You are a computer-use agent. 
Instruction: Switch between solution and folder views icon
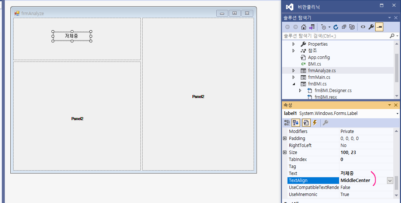coord(312,27)
